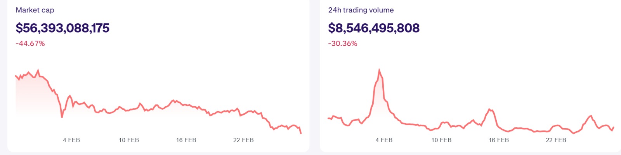Click 16 FEB label on market cap chart
The height and width of the screenshot is (155, 621).
pos(186,140)
